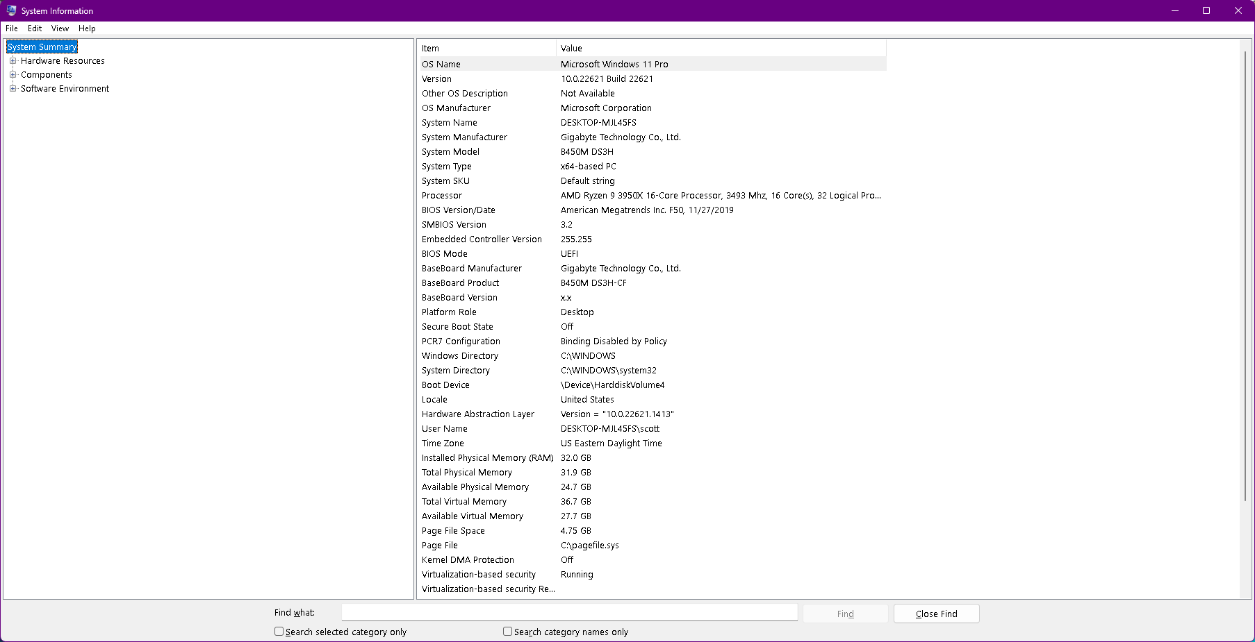Select the Total Virtual Memory row
The width and height of the screenshot is (1255, 642).
(652, 501)
